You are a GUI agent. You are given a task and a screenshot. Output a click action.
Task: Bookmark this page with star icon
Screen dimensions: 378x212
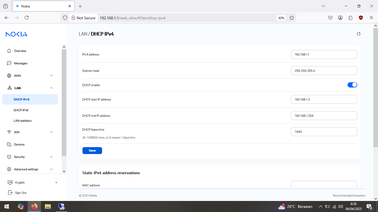pyautogui.click(x=291, y=18)
